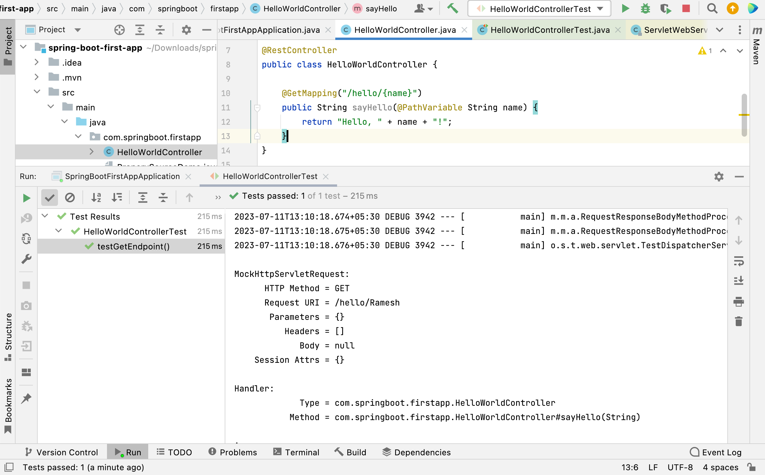Select testGetEndpoint() test result row

131,246
